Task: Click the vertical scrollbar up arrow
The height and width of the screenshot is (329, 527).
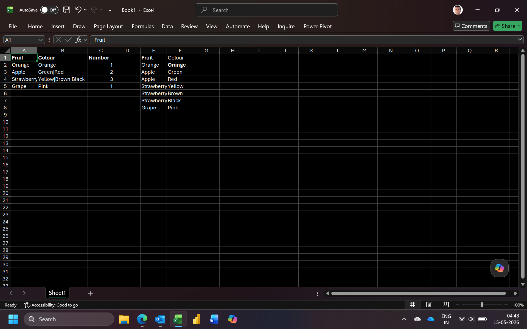Action: click(523, 51)
